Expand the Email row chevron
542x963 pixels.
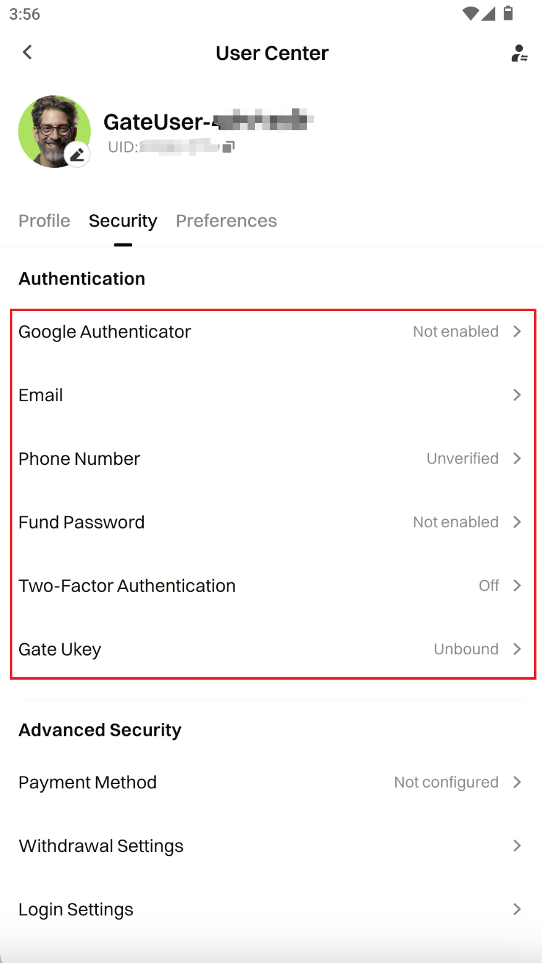pos(517,395)
